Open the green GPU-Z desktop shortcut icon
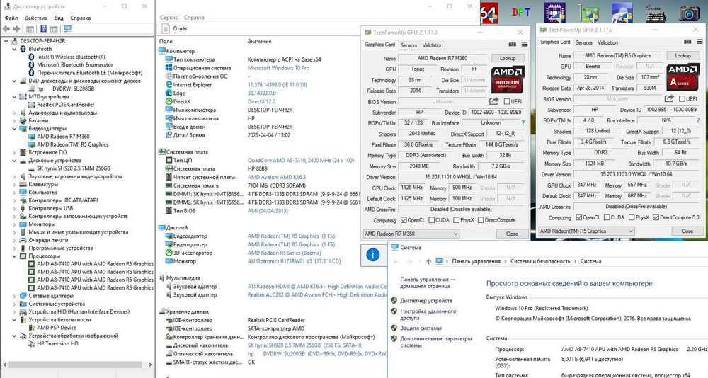Screen dimensions: 708x378 point(589,12)
